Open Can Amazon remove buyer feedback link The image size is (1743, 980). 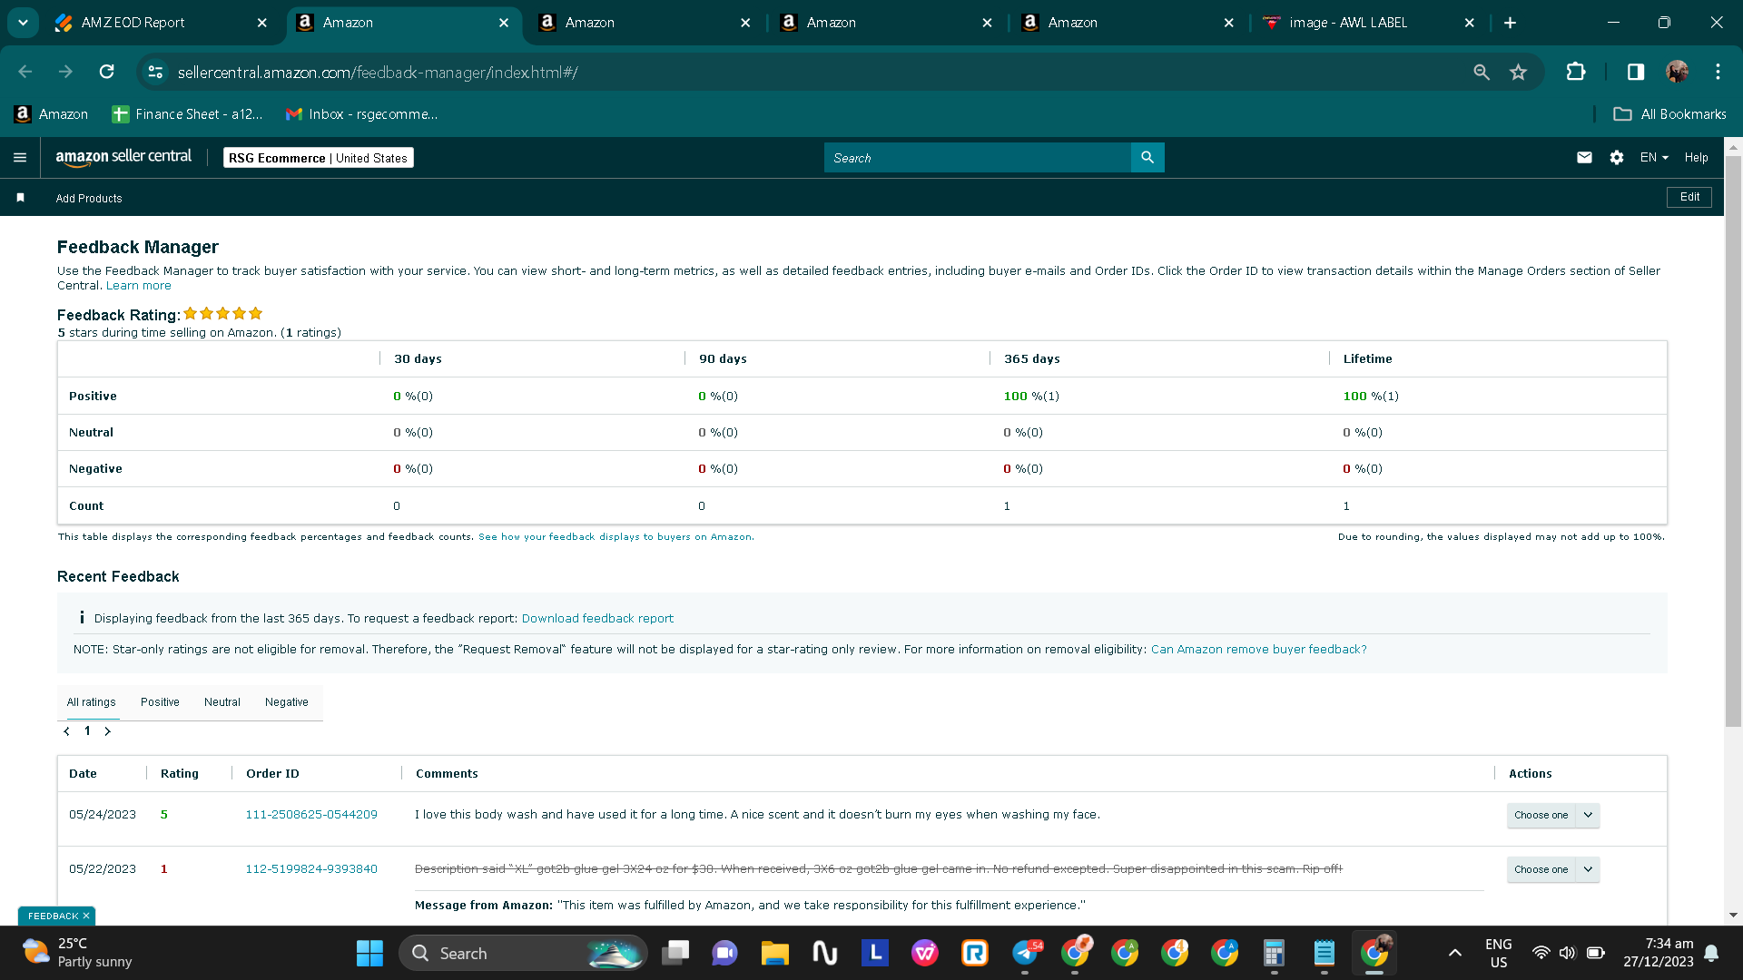[1258, 650]
